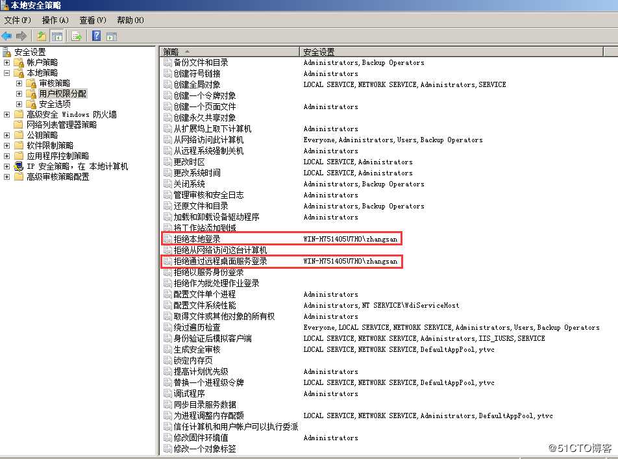Image resolution: width=618 pixels, height=459 pixels.
Task: Expand the 帐户策略 tree node
Action: tap(6, 62)
